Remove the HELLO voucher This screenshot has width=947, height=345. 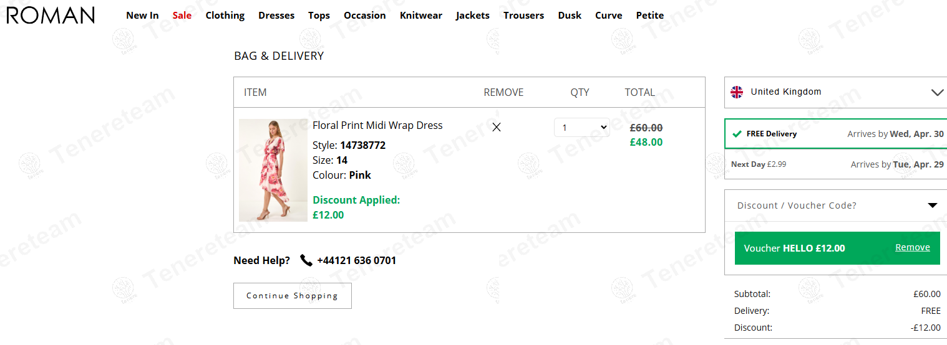tap(913, 247)
